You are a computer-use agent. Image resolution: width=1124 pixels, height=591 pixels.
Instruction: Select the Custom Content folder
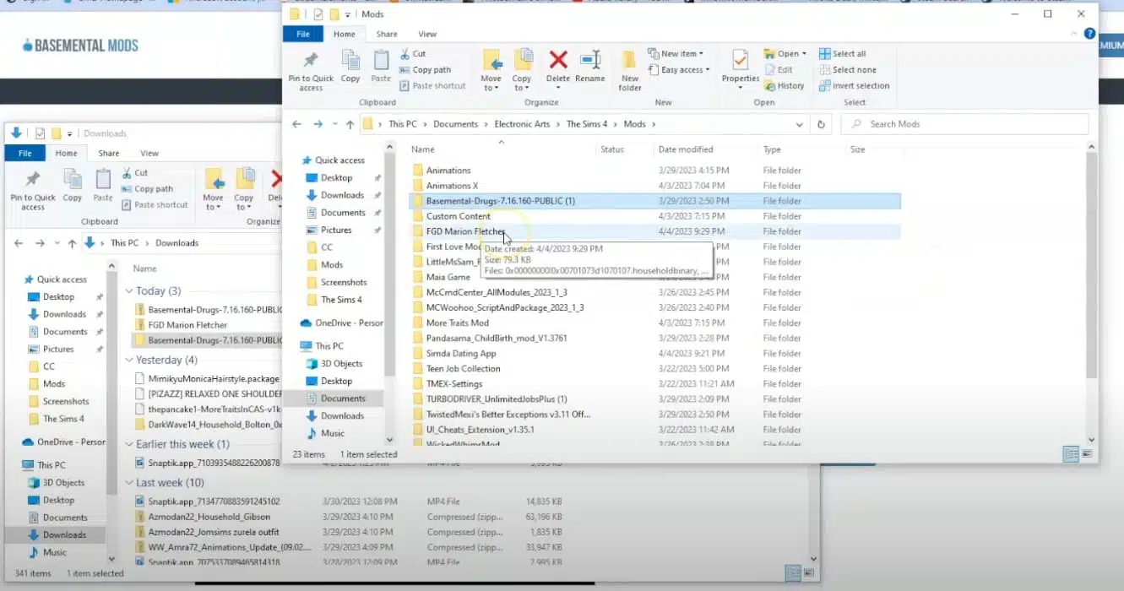click(x=458, y=216)
